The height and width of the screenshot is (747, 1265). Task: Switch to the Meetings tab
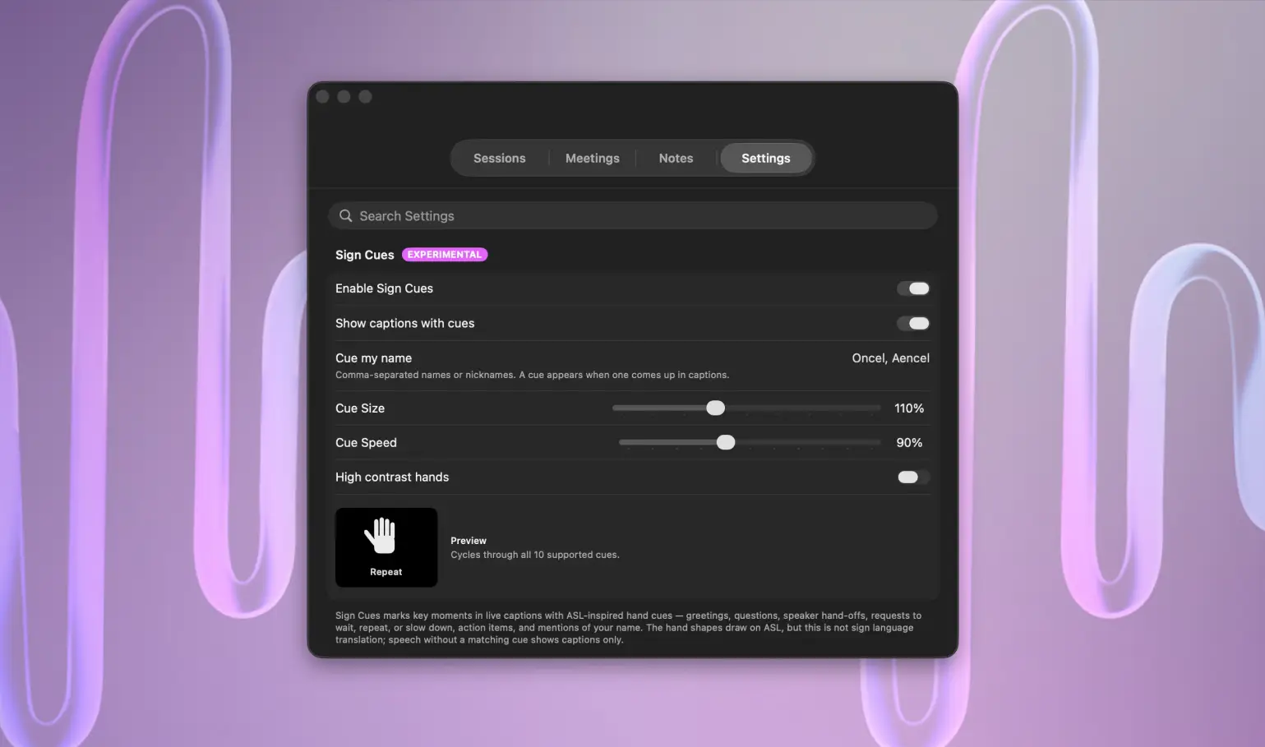592,158
